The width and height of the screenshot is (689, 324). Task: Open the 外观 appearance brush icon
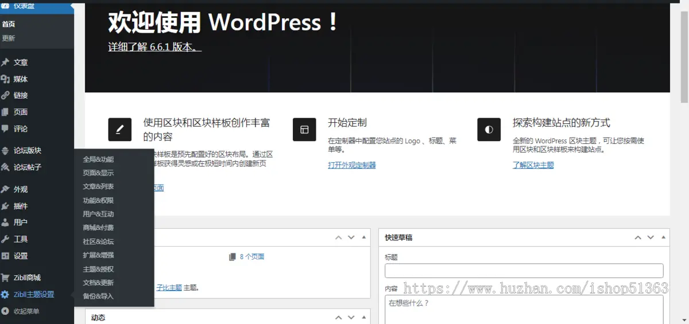5,189
